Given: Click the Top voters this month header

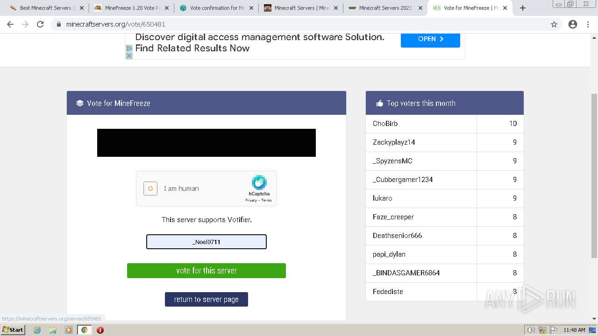Looking at the screenshot, I should click(445, 103).
